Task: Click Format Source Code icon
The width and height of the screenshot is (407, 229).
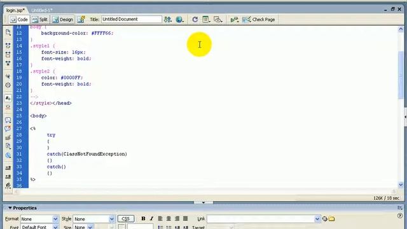Action: point(8,186)
